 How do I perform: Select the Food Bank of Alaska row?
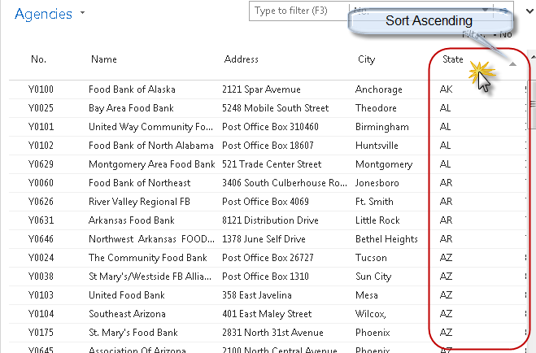pos(132,89)
